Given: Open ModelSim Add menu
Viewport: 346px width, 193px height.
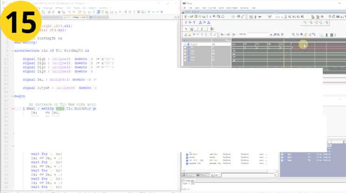Looking at the screenshot, I should pyautogui.click(x=204, y=8).
